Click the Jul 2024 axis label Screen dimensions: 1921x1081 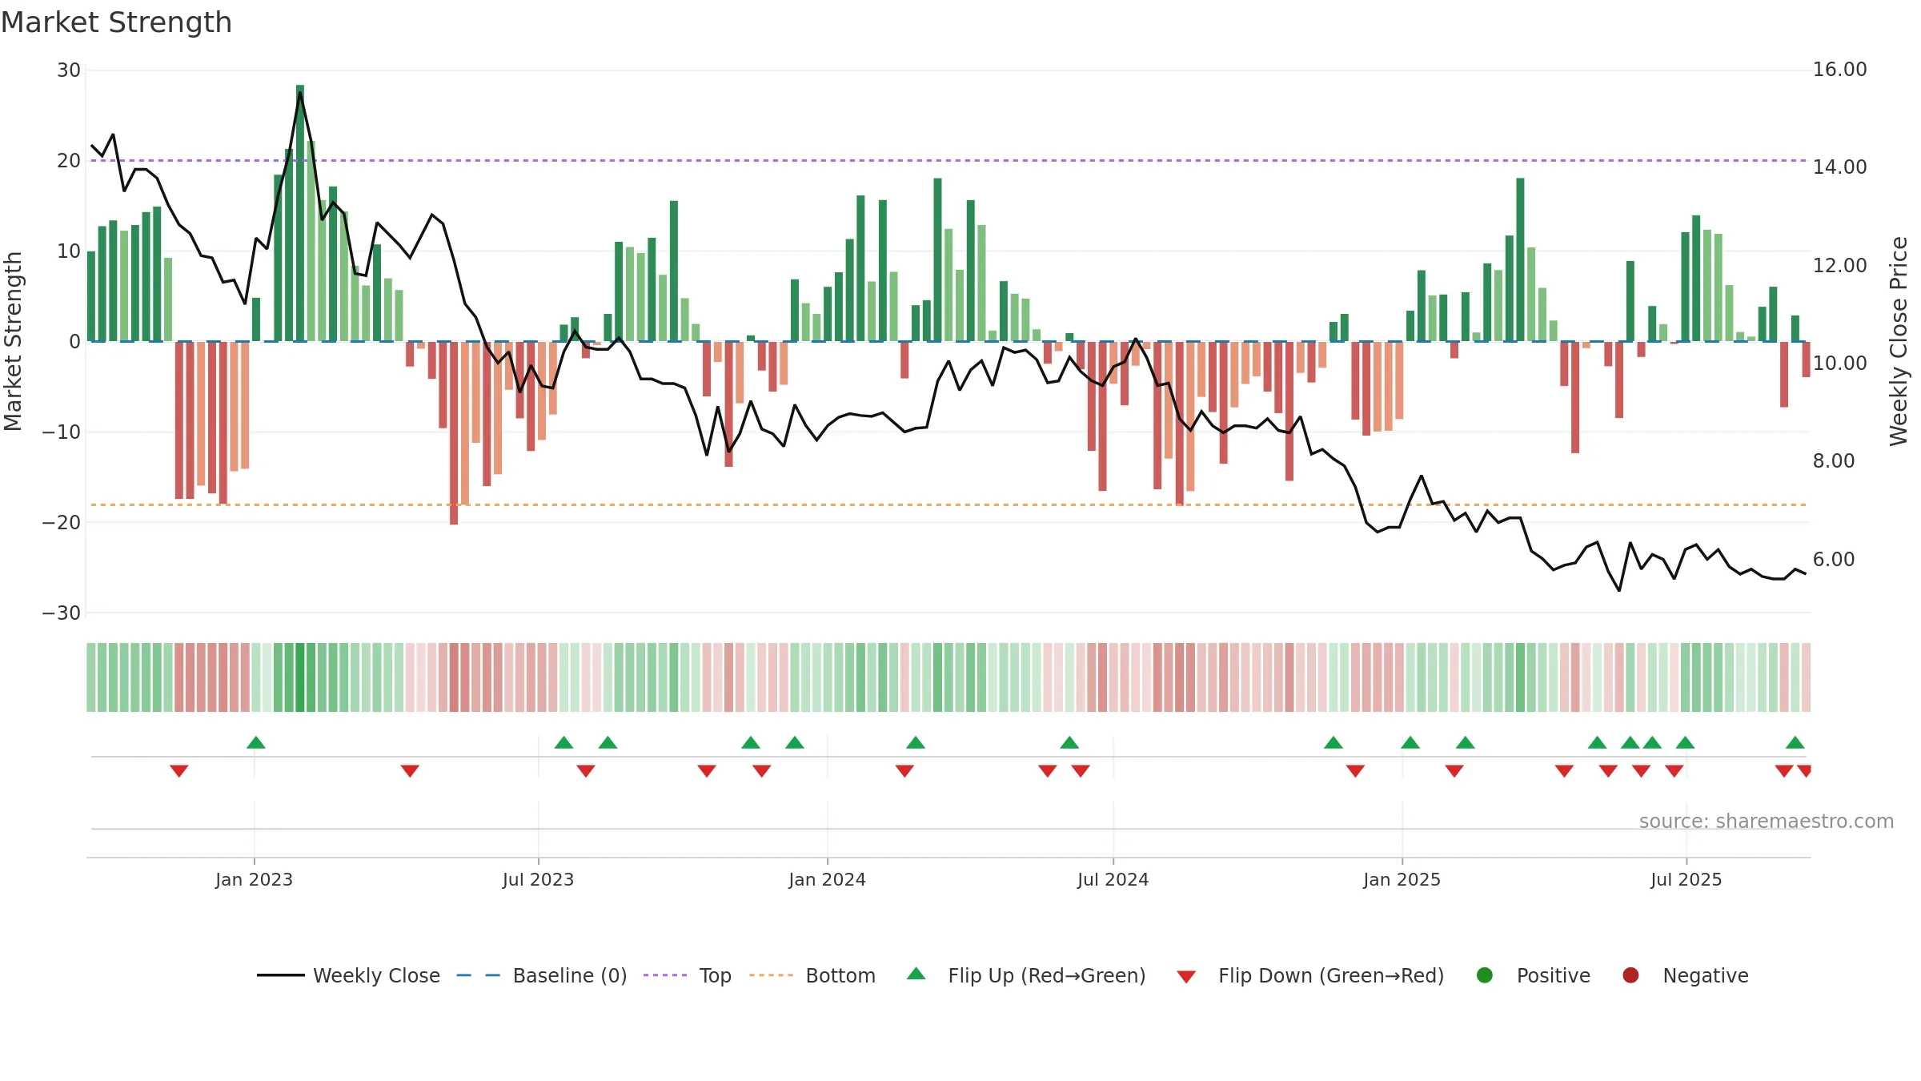(1113, 880)
